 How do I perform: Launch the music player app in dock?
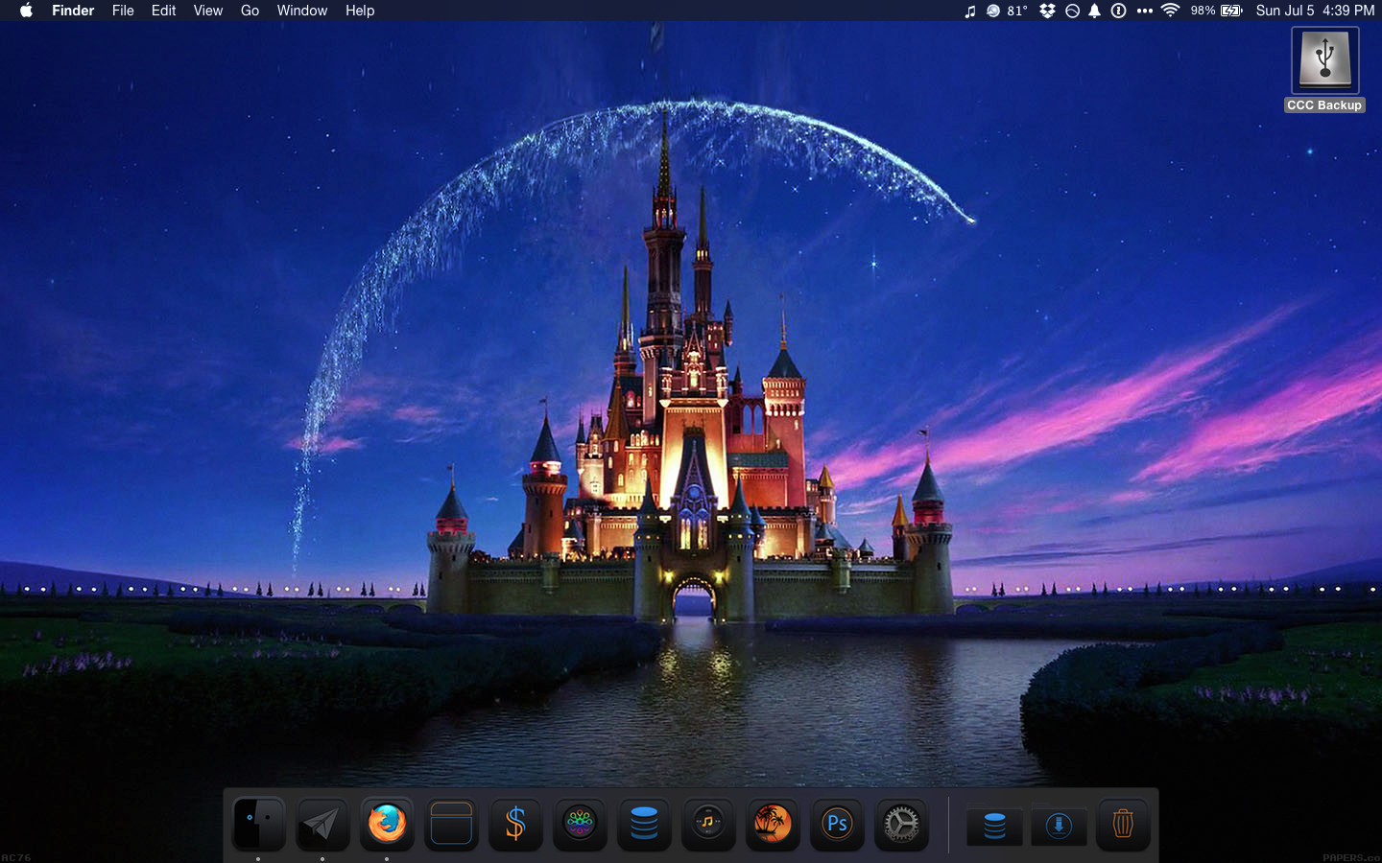[708, 824]
